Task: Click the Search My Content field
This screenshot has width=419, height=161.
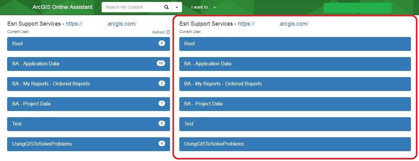Action: pos(133,7)
